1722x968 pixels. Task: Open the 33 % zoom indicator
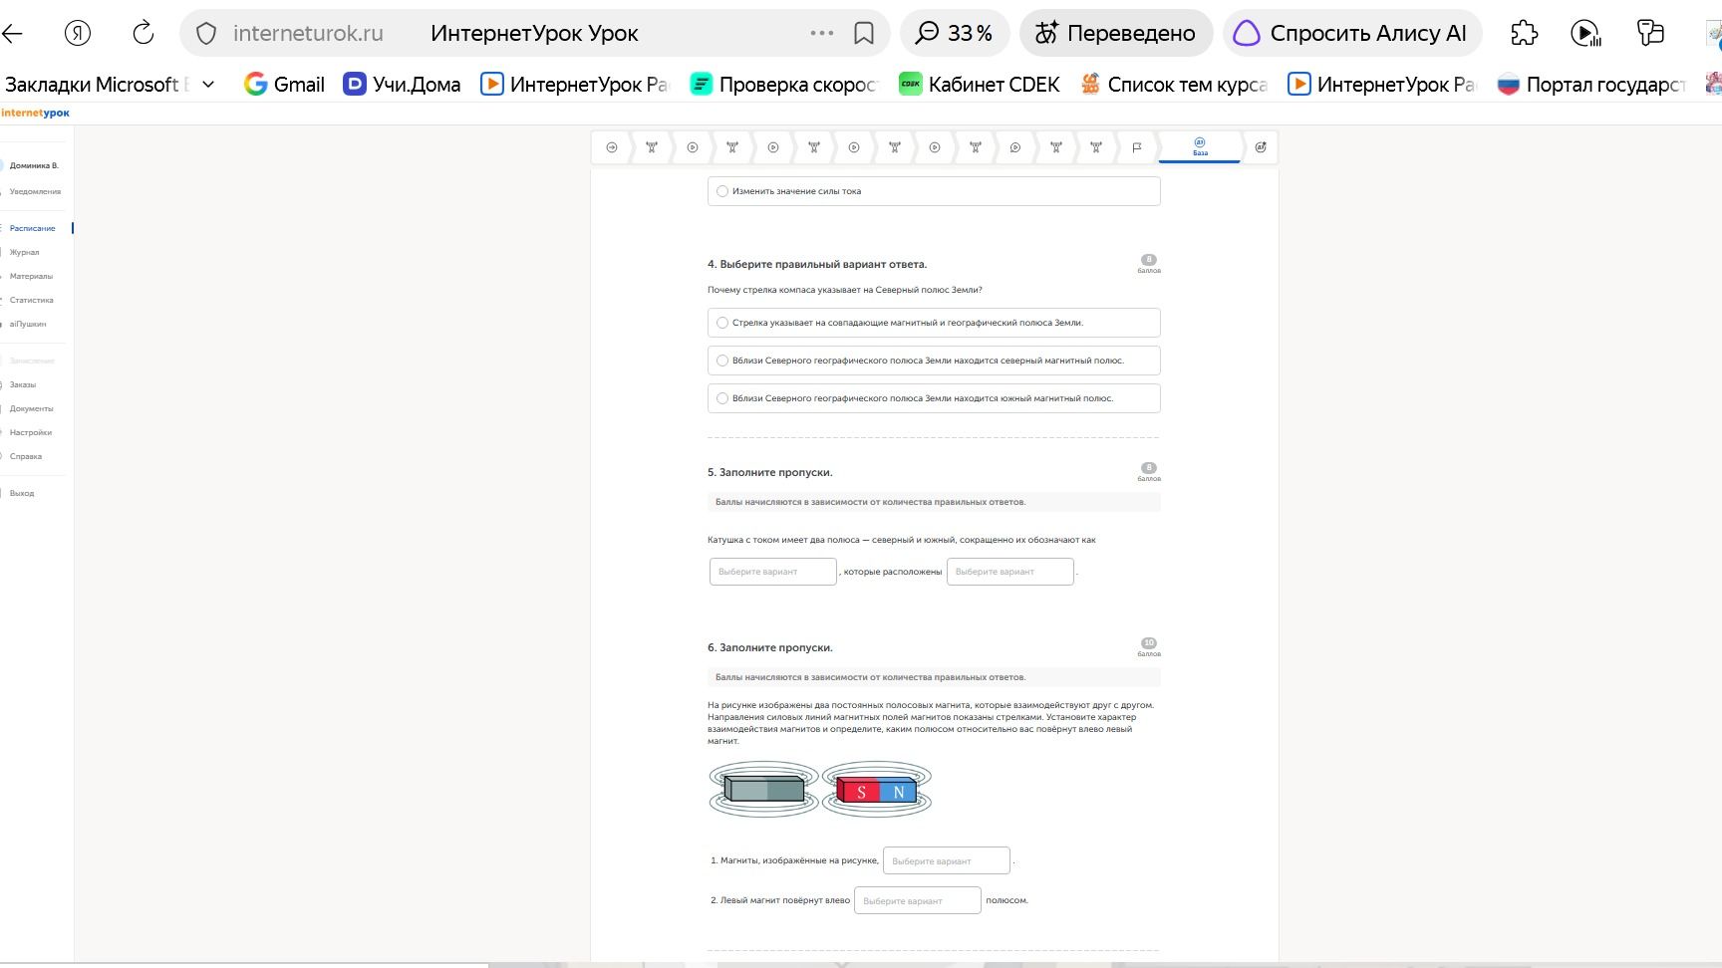coord(955,33)
